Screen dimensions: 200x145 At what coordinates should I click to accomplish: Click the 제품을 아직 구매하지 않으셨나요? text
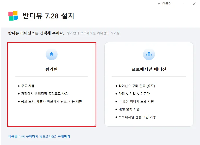click(32, 136)
